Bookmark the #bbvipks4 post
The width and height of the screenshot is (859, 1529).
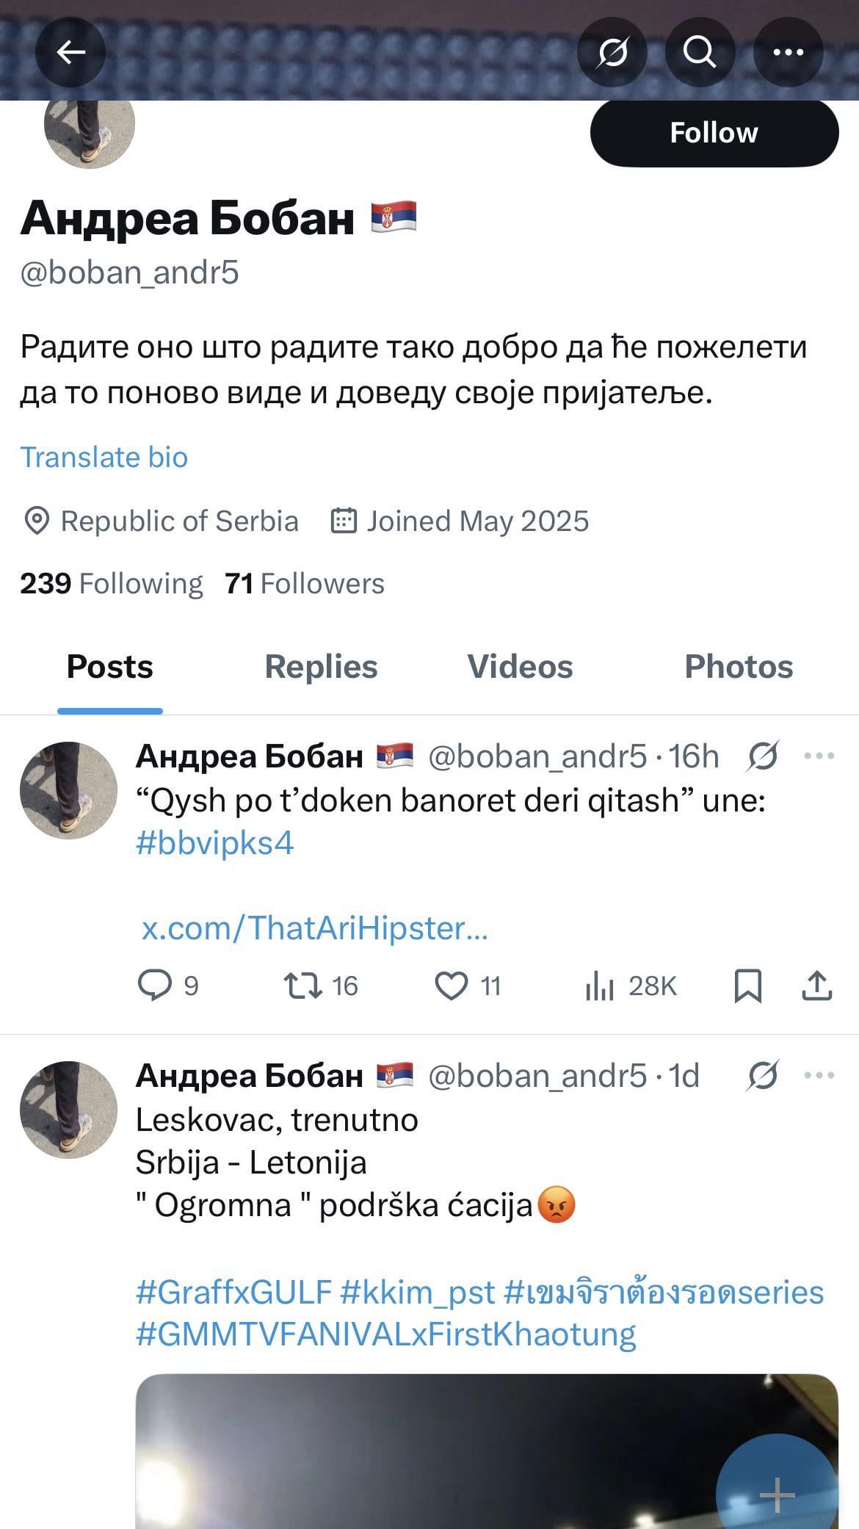(x=747, y=986)
